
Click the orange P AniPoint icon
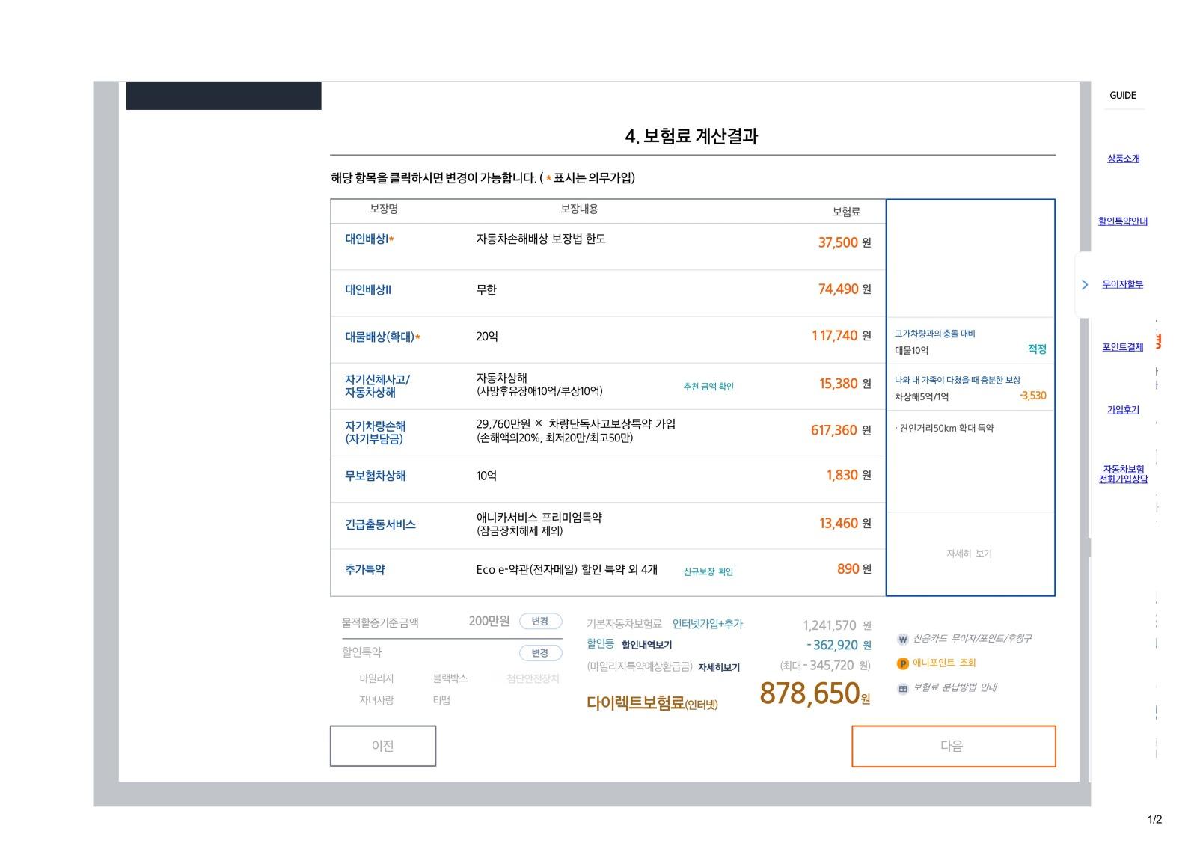901,663
